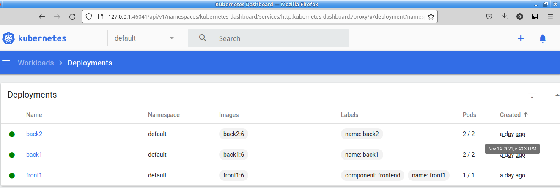The image size is (560, 188).
Task: Collapse the Deployments card with the triangle
Action: 557,95
